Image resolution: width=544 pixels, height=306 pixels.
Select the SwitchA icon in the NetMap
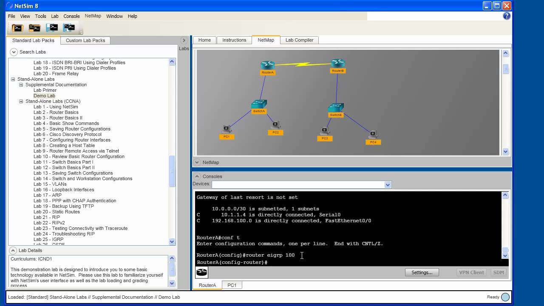coord(259,104)
